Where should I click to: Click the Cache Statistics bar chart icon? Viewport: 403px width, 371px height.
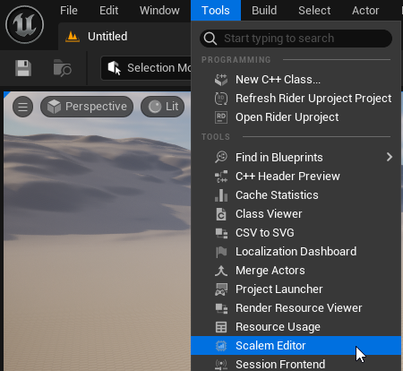pyautogui.click(x=221, y=195)
